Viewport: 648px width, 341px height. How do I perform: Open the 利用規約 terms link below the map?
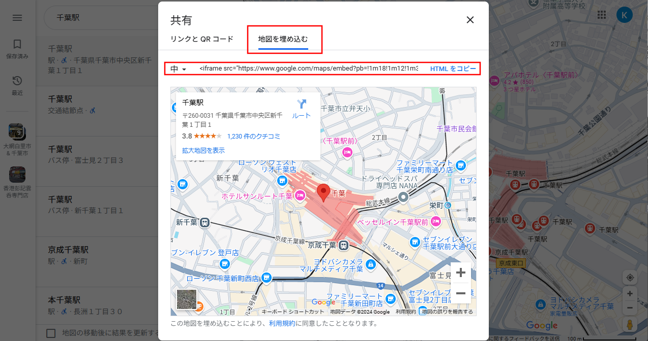pos(282,323)
